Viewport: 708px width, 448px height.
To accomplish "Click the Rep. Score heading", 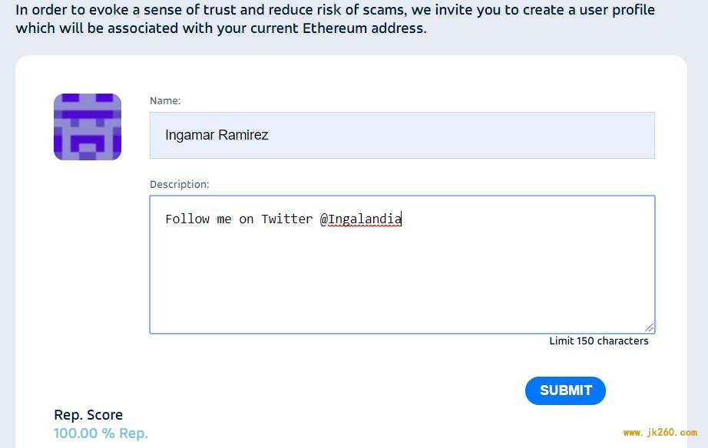I will click(x=88, y=414).
